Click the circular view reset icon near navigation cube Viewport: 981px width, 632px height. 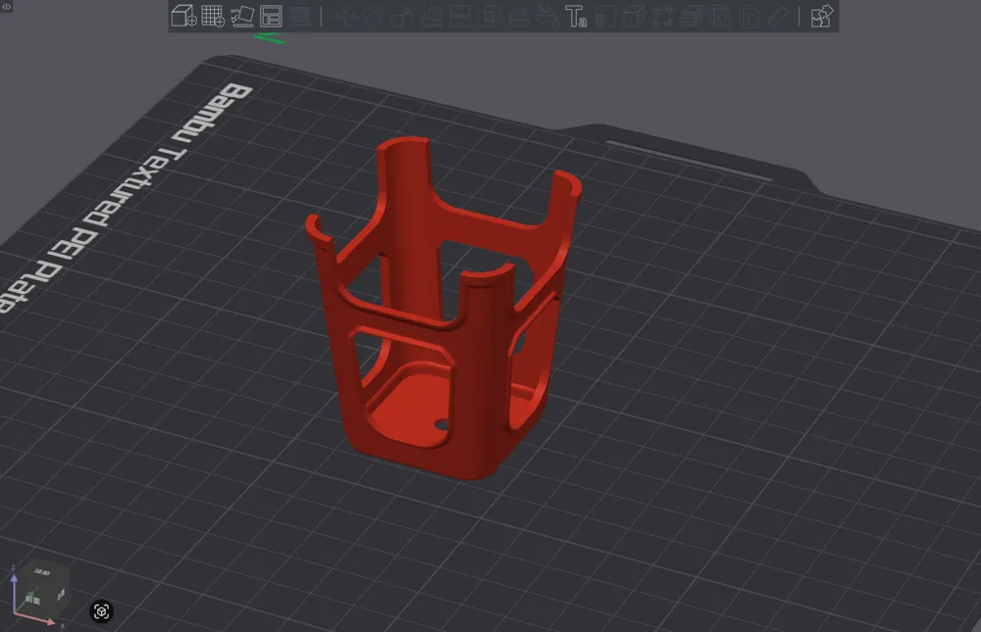click(x=101, y=610)
